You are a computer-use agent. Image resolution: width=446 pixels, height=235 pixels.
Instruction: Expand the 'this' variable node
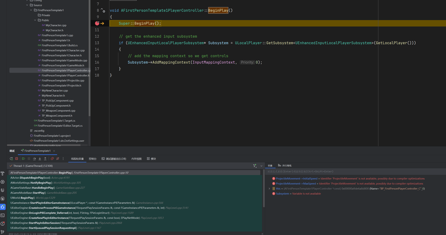point(269,189)
